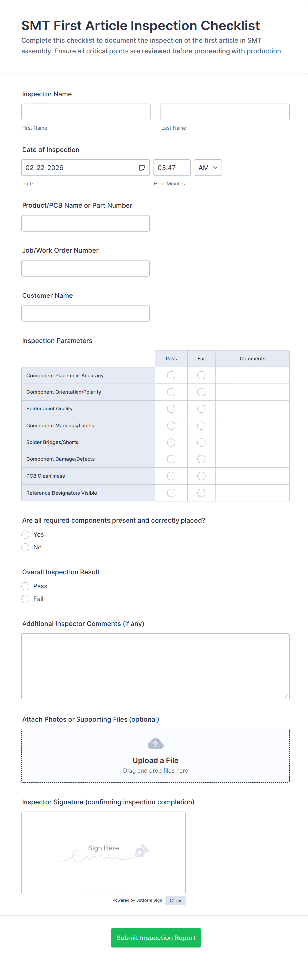Screen dimensions: 308x964
Task: Click Additional Inspector Comments text area
Action: 155,666
